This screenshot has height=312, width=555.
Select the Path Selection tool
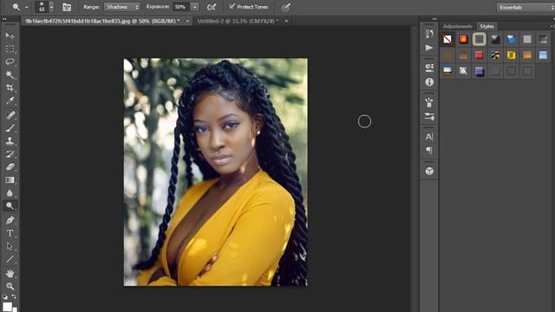[x=10, y=246]
